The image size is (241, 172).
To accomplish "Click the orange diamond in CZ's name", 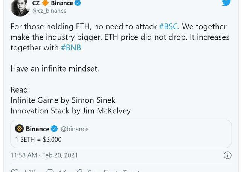I will point(45,3).
